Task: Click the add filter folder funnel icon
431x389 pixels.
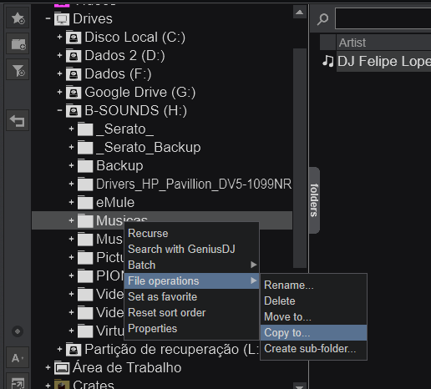Action: click(x=18, y=70)
